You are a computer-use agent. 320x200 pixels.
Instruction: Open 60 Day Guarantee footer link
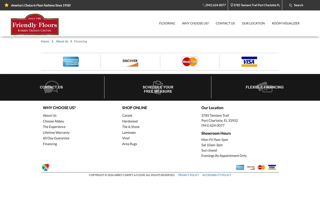56,138
